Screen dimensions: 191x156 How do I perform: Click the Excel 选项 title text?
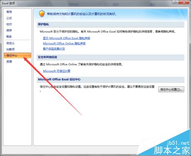(x=8, y=3)
